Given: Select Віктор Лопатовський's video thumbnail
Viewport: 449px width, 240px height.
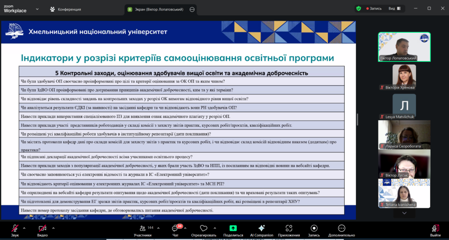Looking at the screenshot, I should coord(404,47).
